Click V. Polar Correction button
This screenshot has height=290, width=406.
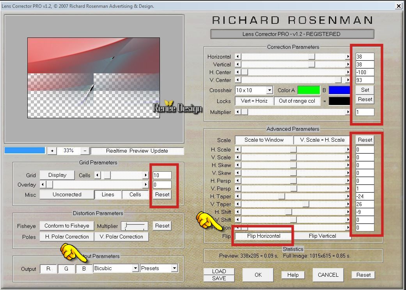121,237
